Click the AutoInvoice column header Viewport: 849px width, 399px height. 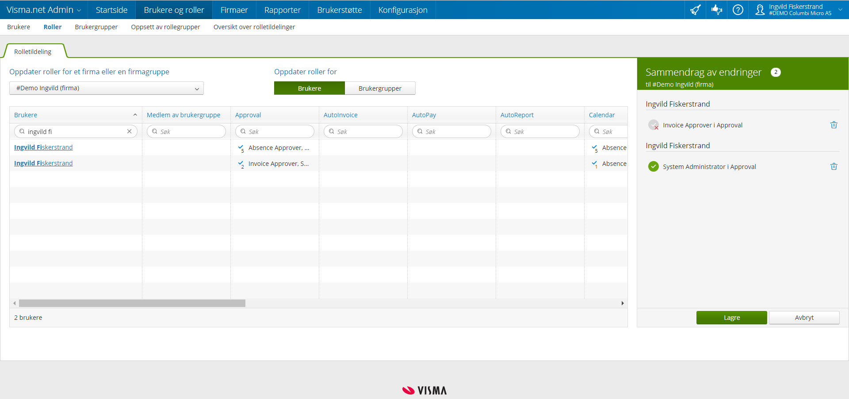(x=340, y=115)
